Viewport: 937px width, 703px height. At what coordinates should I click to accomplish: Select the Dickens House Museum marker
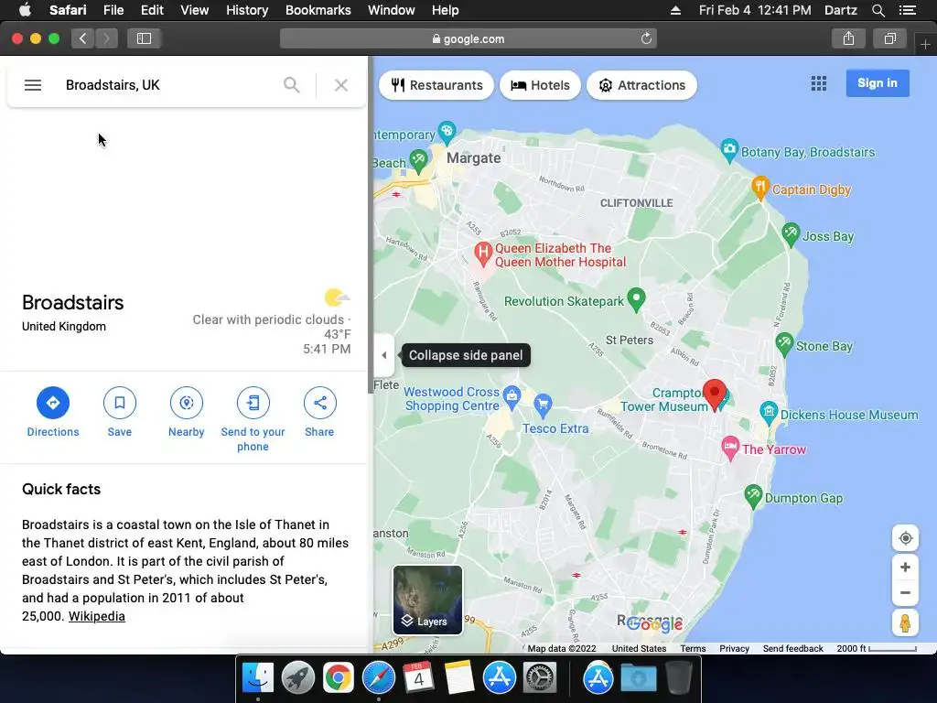click(769, 413)
